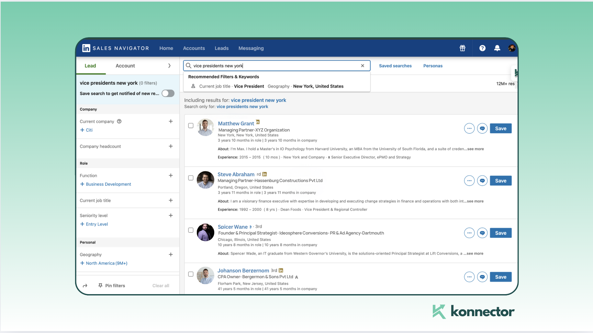Check the box for Johanson Bergernom

191,274
